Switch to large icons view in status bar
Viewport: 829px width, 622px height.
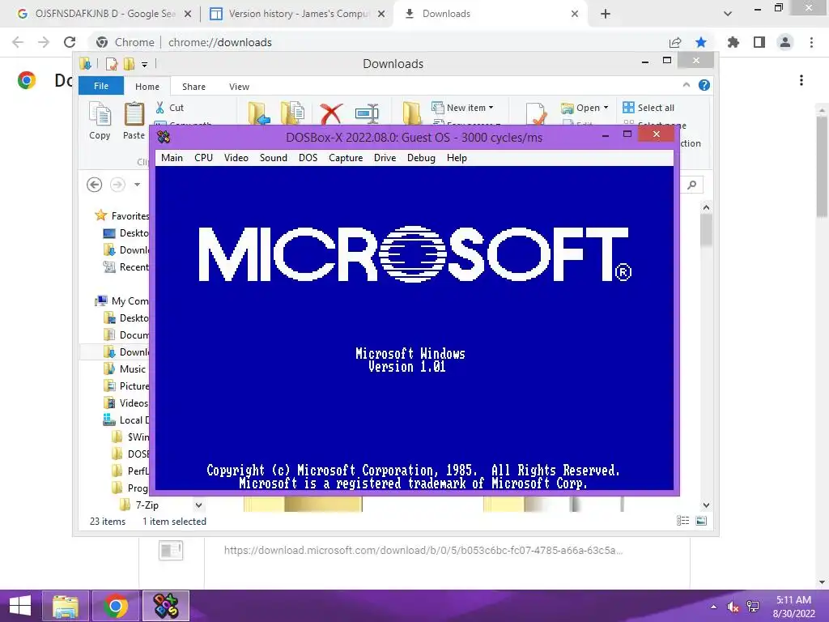pos(701,521)
